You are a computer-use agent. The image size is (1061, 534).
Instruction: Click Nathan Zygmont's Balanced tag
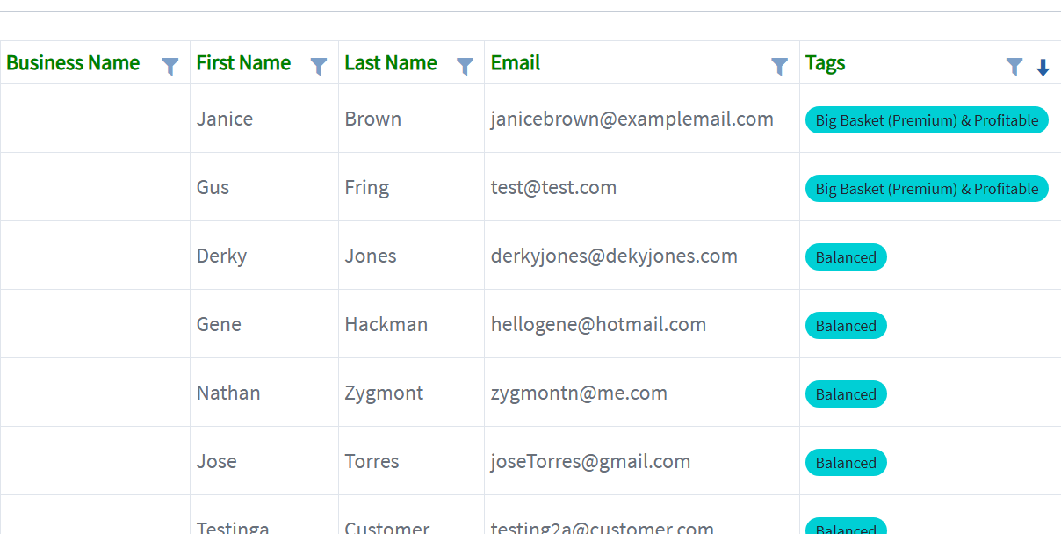(846, 394)
